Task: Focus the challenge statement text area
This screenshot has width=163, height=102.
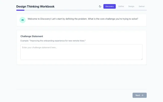Action: [x=81, y=52]
